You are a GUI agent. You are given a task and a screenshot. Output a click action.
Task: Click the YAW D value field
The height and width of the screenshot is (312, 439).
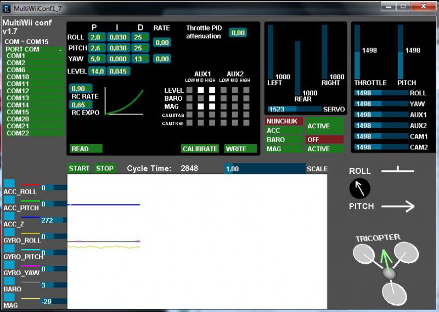tap(140, 59)
